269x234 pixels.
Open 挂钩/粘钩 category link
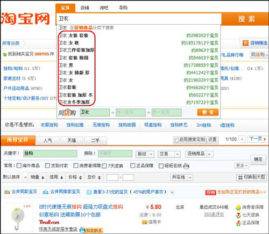click(13, 69)
